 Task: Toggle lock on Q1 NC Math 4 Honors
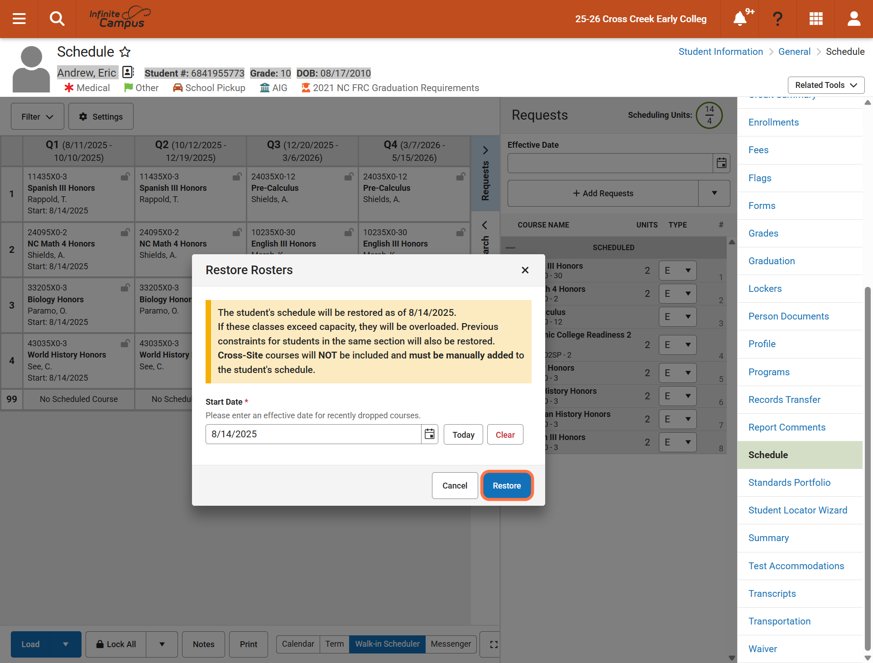pos(125,232)
